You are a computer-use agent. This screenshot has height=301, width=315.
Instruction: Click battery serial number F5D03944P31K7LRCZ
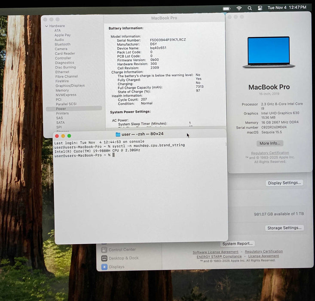tap(168, 40)
